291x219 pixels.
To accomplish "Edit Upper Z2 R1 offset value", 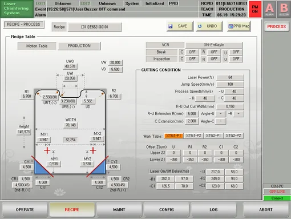I will pos(190,153).
